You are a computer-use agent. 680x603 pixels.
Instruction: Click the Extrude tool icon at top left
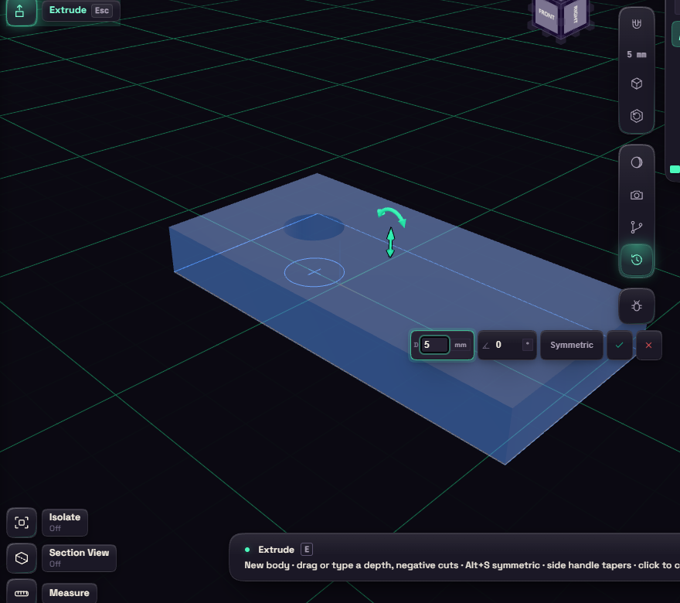pyautogui.click(x=20, y=12)
